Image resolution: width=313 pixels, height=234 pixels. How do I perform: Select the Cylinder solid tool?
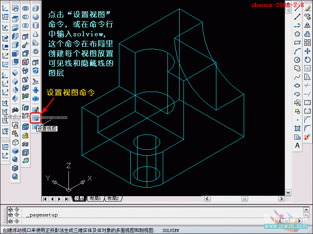(x=36, y=25)
